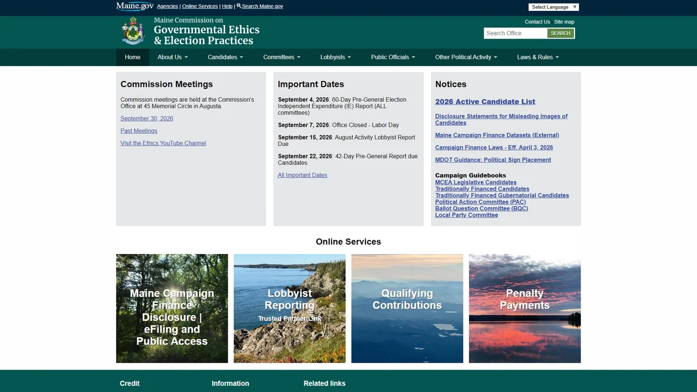Viewport: 697px width, 392px height.
Task: Visit the Ethics YouTube Channel link
Action: [x=163, y=144]
